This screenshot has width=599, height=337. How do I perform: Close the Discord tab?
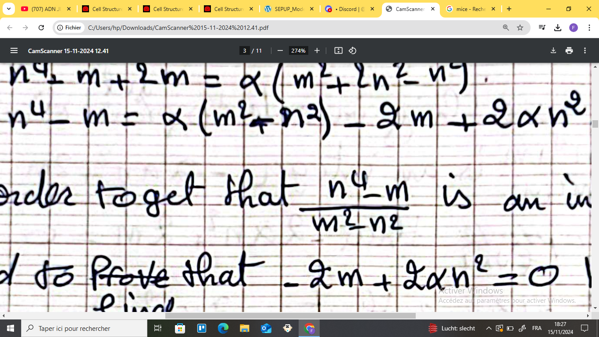coord(372,9)
